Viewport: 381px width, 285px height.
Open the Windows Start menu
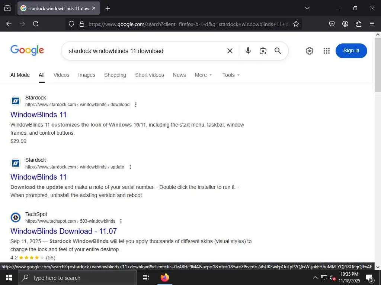click(9, 278)
